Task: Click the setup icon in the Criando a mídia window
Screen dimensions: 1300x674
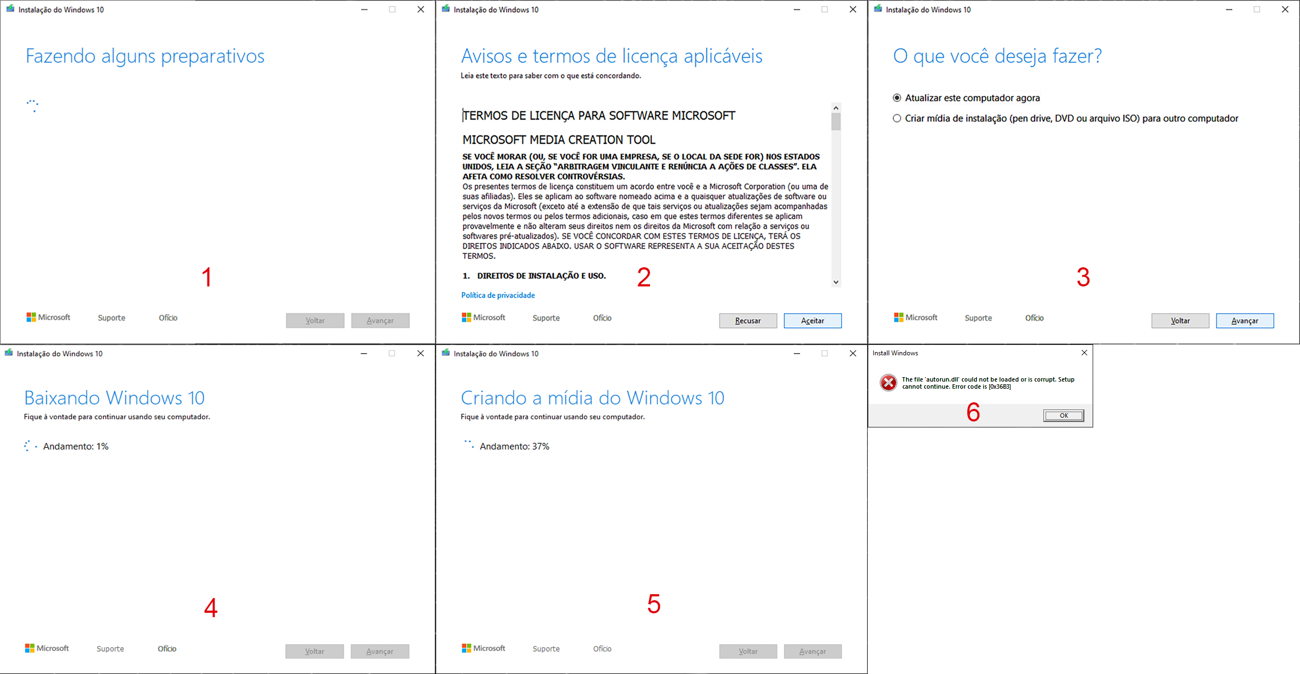Action: tap(446, 353)
